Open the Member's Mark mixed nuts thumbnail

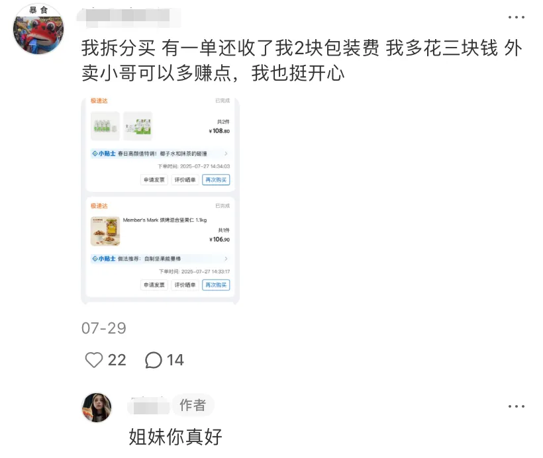coord(105,231)
